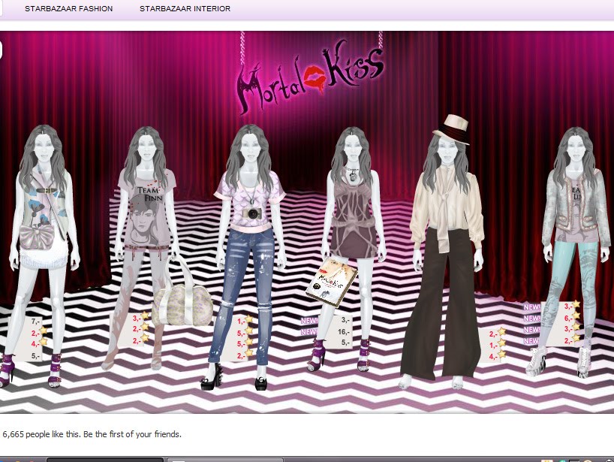Click the top star on the brown-pants doll's price tag

point(501,331)
